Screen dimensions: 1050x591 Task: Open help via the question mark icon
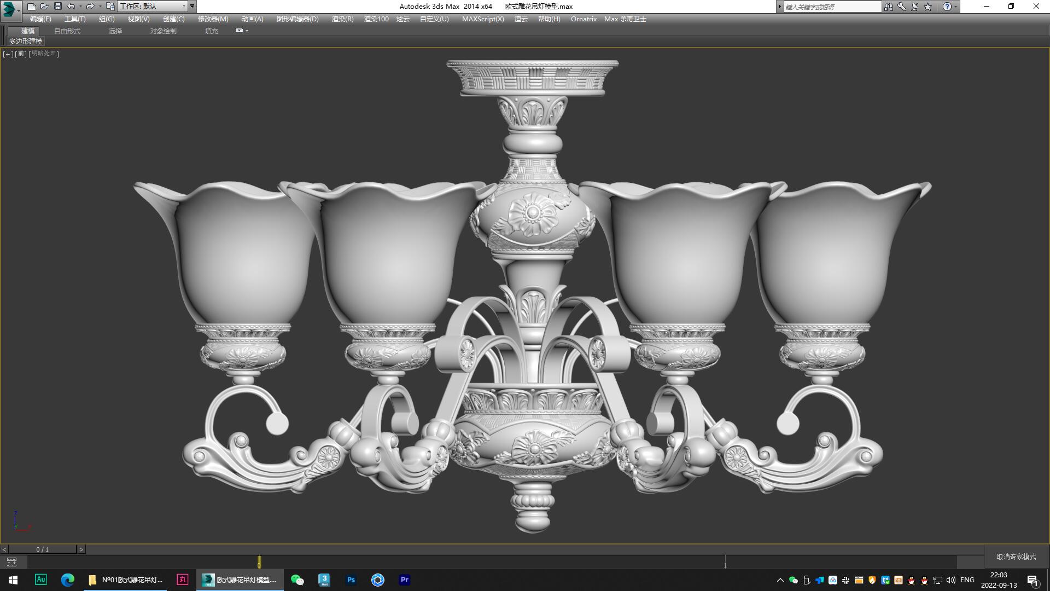click(x=948, y=7)
